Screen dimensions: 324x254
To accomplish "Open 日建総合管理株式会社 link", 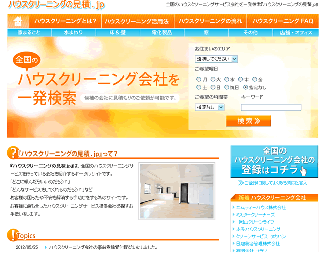I will [x=258, y=244].
